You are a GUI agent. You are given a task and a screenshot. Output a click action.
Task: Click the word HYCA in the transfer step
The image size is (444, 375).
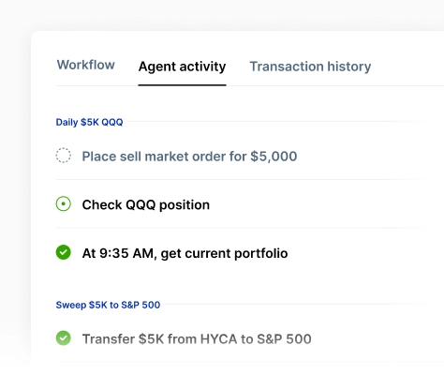[218, 339]
